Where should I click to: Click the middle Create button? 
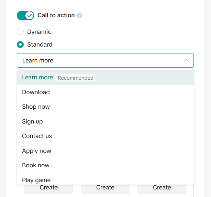coord(105,188)
